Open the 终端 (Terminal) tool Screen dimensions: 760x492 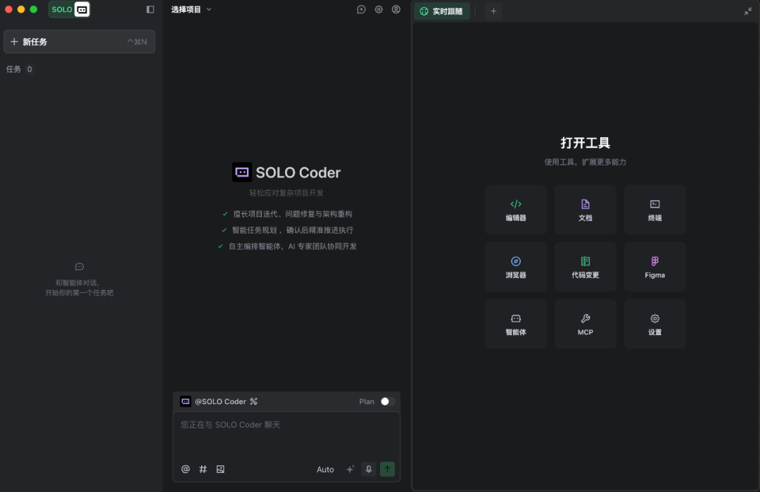click(x=654, y=209)
